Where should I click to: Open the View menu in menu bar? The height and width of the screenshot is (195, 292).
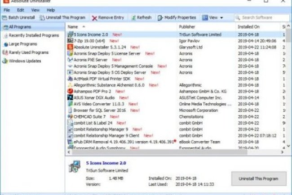click(35, 10)
